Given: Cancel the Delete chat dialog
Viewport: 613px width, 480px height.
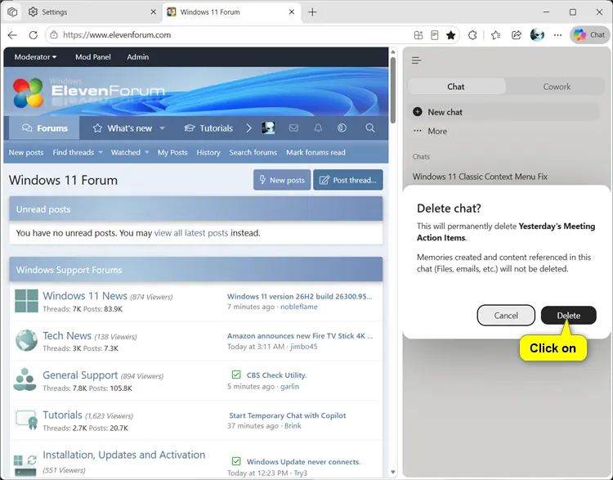Looking at the screenshot, I should [506, 316].
